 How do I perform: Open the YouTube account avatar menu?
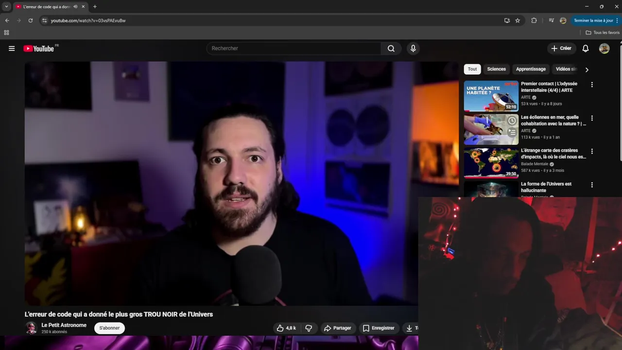point(604,48)
